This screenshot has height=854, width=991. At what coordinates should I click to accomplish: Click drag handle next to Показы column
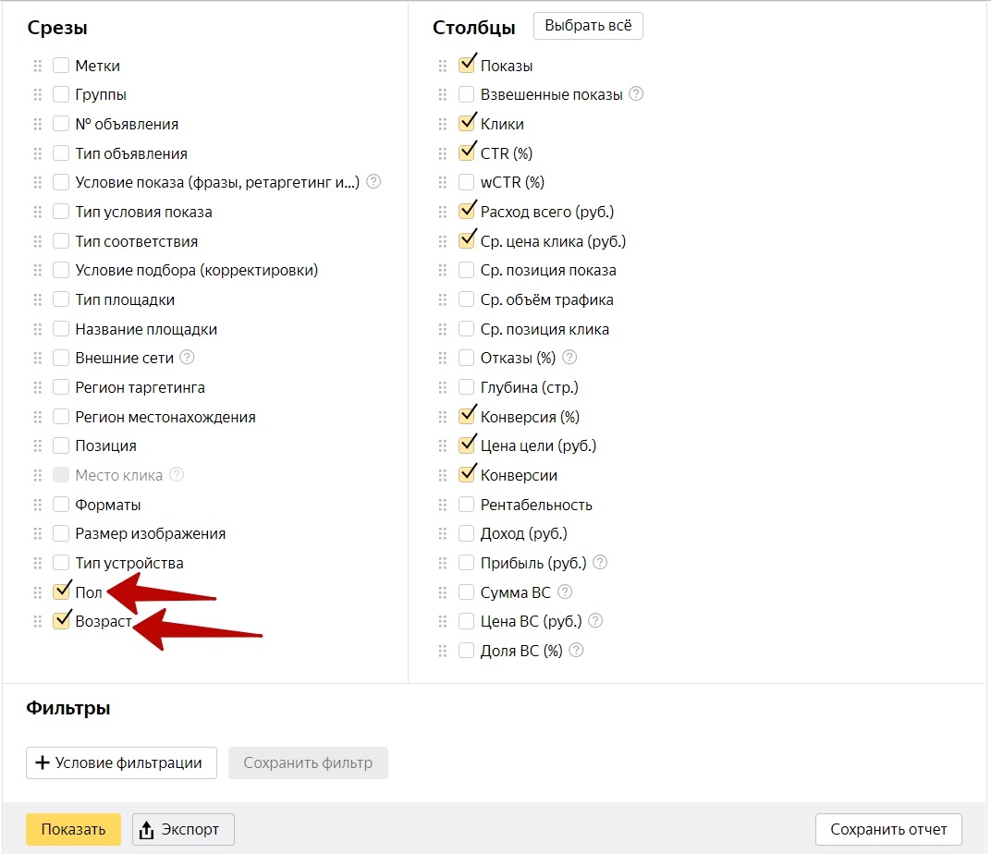pos(444,66)
